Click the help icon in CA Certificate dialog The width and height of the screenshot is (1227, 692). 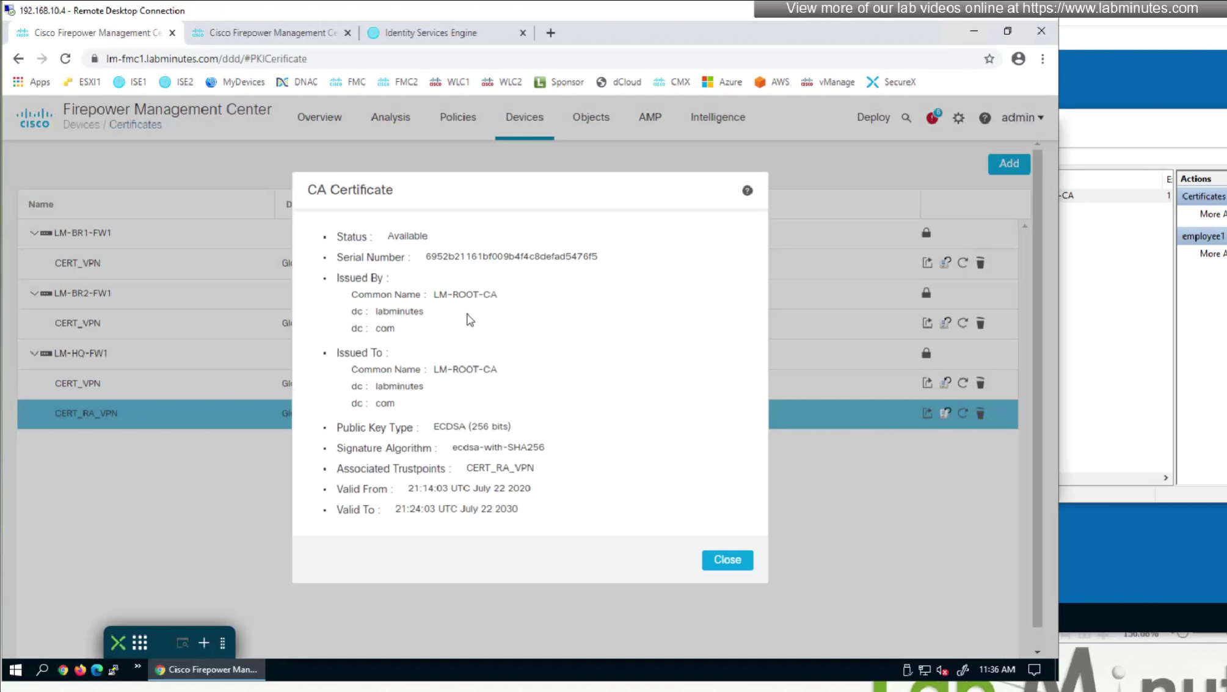747,191
